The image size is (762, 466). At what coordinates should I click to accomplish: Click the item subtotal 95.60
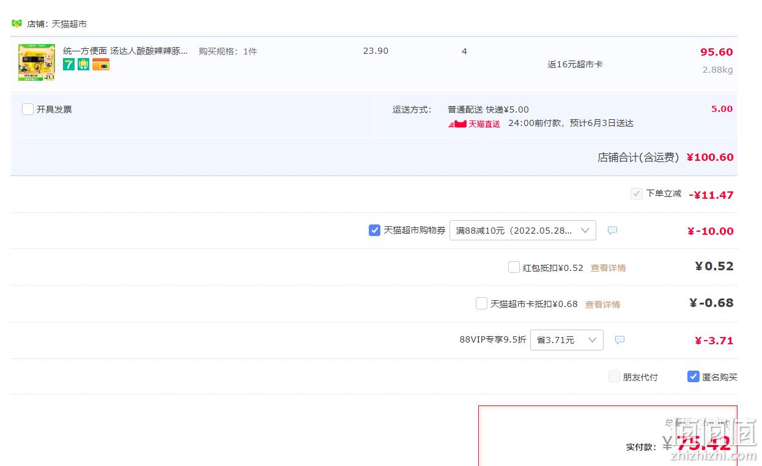point(716,52)
